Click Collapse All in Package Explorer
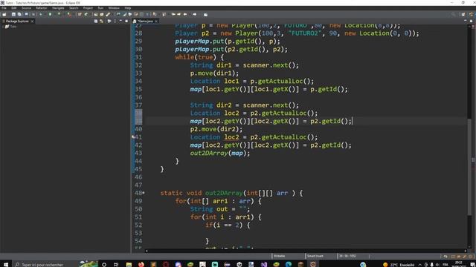Viewport: 476px width, 267px height. click(x=96, y=22)
